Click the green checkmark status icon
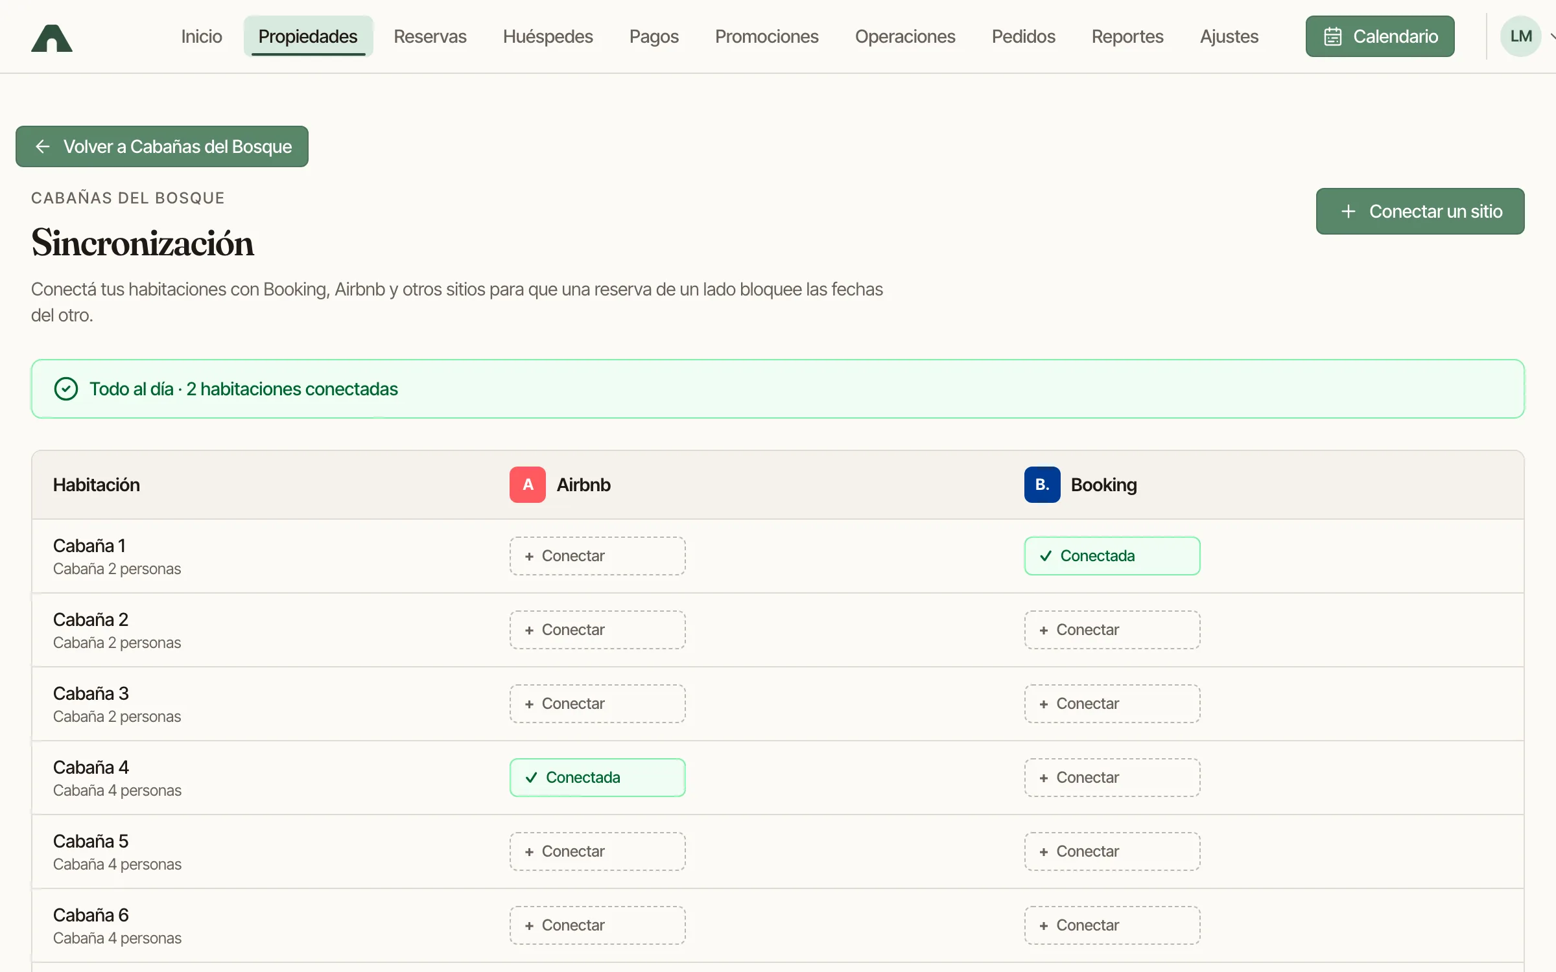This screenshot has height=972, width=1556. [x=66, y=389]
